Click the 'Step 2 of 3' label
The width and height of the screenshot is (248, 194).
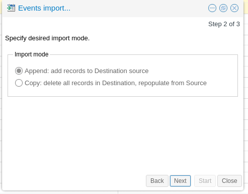tap(224, 24)
